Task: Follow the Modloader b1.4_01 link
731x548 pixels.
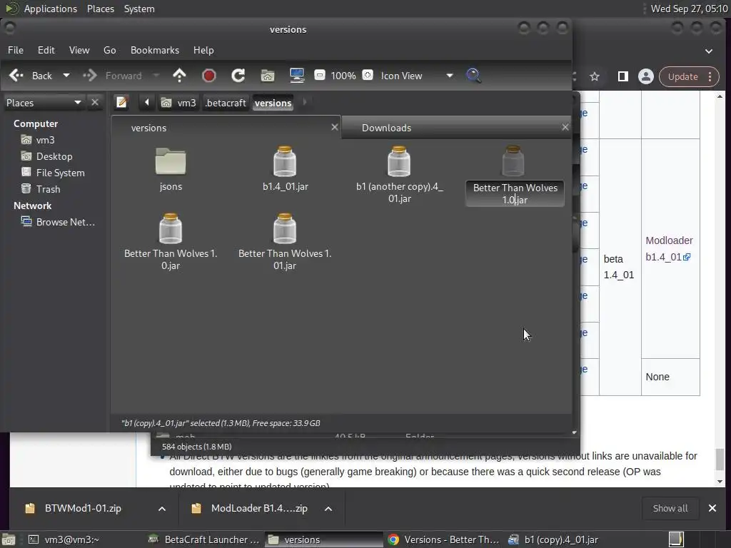Action: (x=668, y=248)
